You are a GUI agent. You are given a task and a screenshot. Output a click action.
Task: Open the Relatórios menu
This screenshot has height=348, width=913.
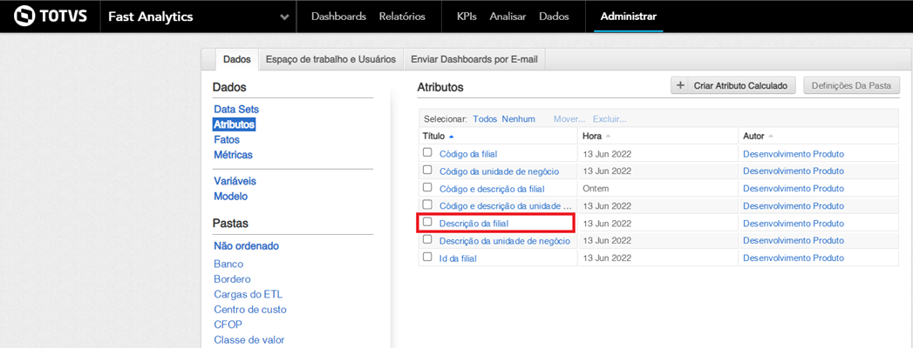pyautogui.click(x=402, y=17)
